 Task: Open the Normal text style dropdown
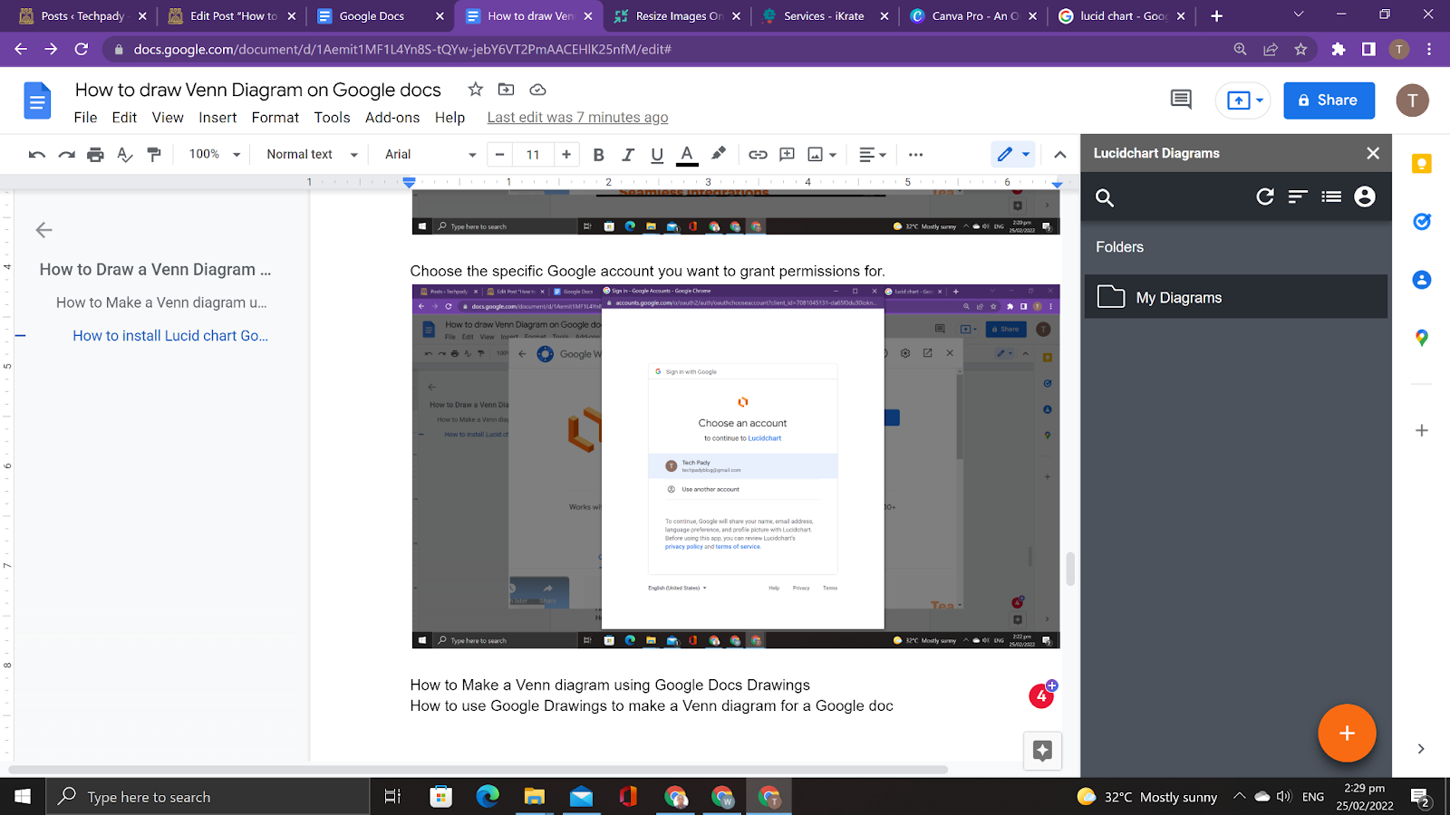coord(312,155)
